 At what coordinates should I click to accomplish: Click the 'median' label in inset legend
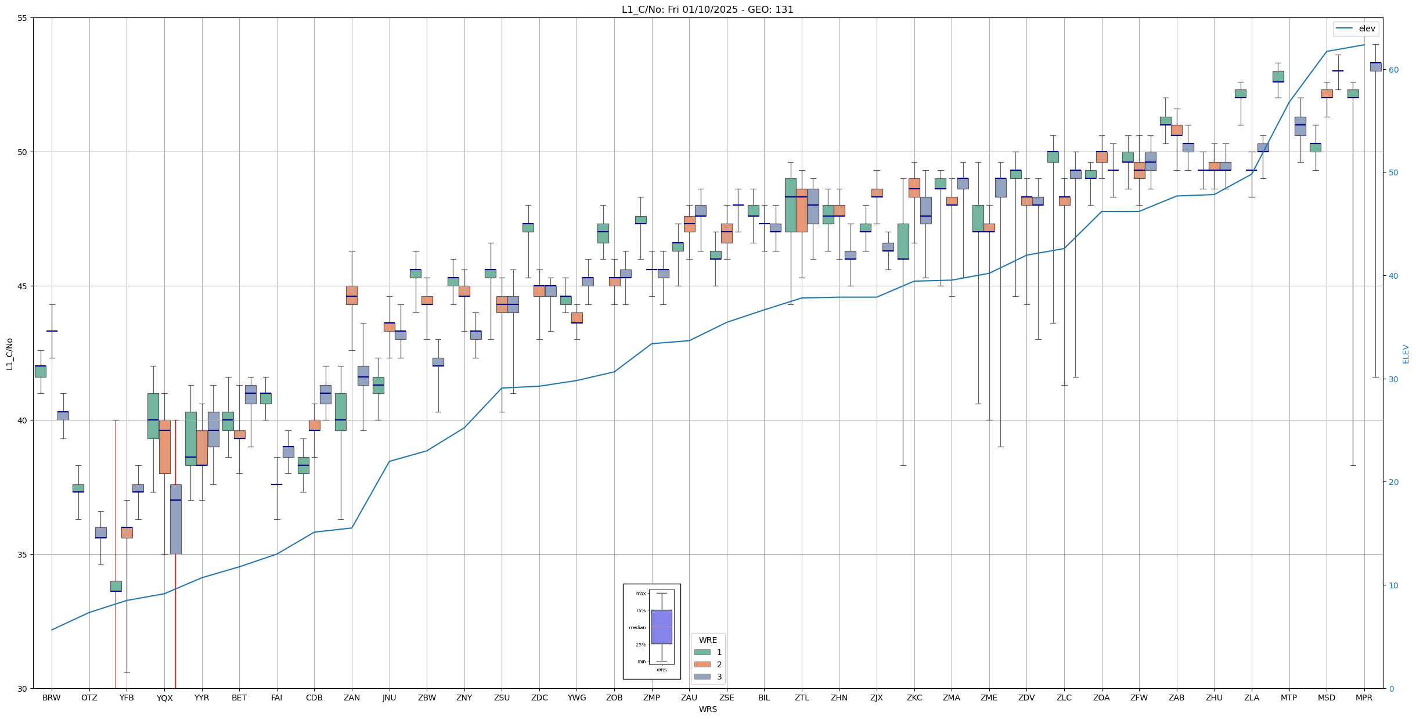[637, 627]
